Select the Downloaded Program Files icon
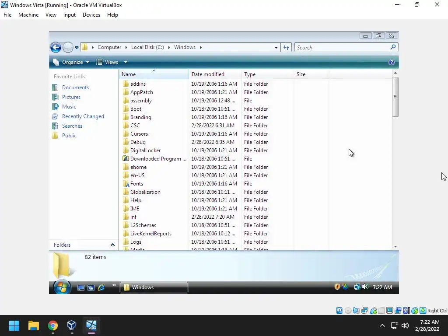448x336 pixels. (x=126, y=158)
